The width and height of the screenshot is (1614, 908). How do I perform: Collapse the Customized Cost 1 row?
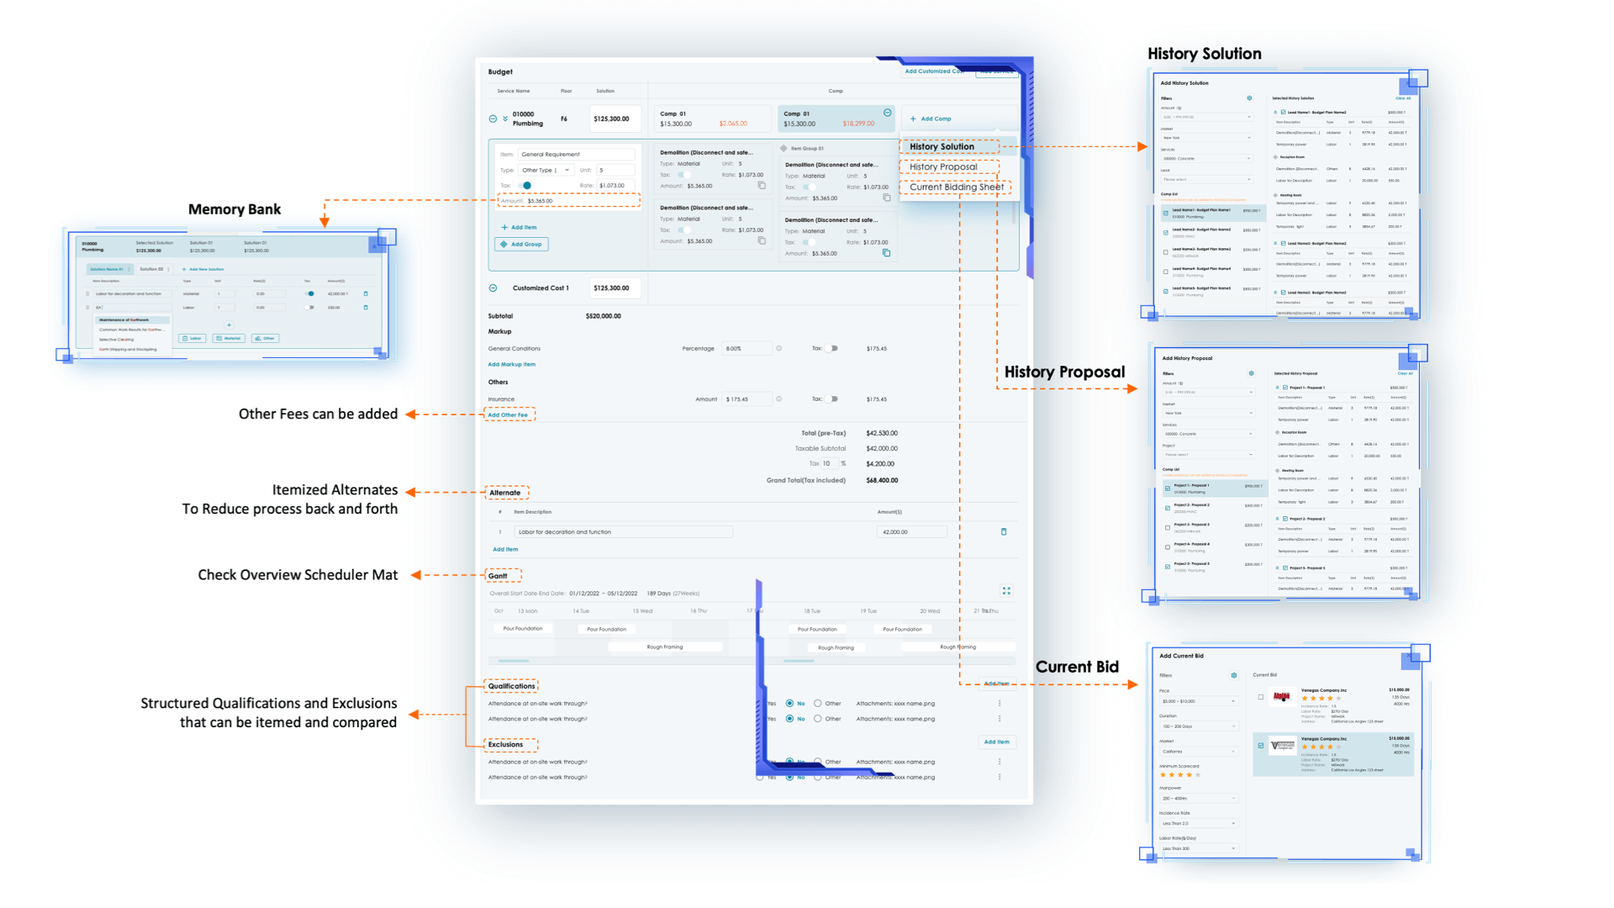[493, 288]
